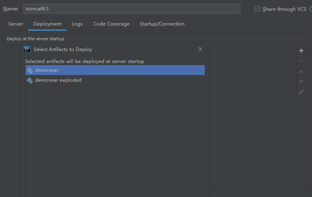Select the highlighted demo:war row
This screenshot has width=312, height=197.
coord(115,70)
